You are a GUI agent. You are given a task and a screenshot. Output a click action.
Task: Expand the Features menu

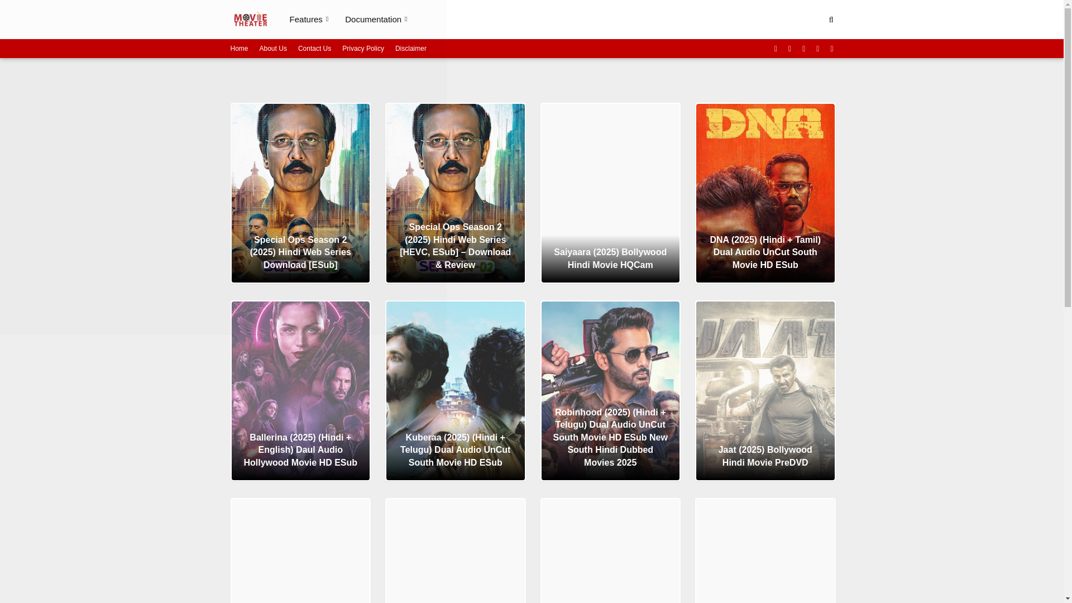[x=309, y=20]
